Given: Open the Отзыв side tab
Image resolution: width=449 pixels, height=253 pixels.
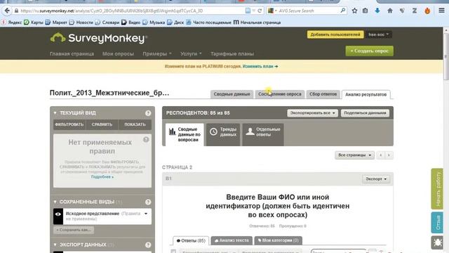Looking at the screenshot, I should [437, 223].
